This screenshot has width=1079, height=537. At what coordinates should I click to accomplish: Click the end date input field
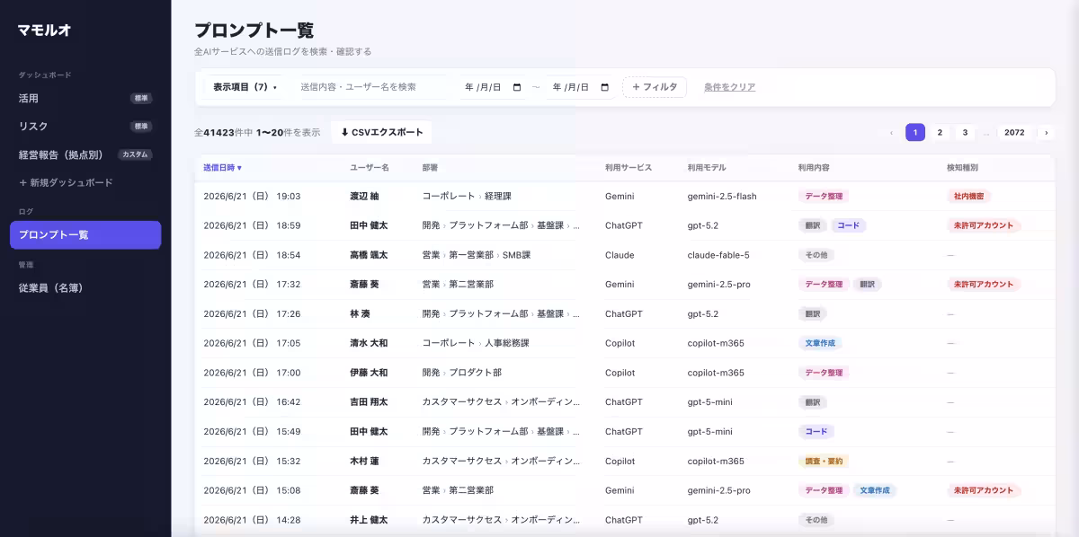coord(580,87)
